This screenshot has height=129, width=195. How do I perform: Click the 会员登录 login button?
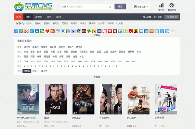[172, 17]
